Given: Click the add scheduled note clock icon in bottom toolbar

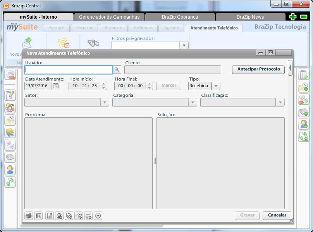Looking at the screenshot, I should pos(79,216).
